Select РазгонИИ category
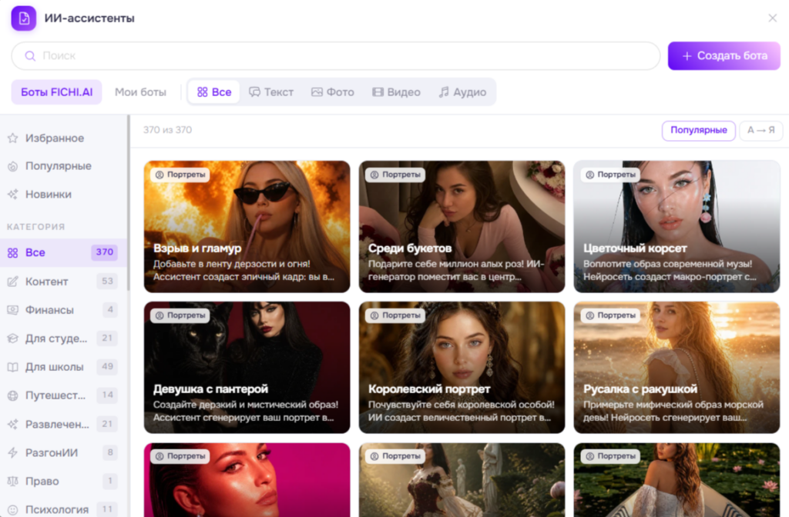789x517 pixels. (x=63, y=452)
